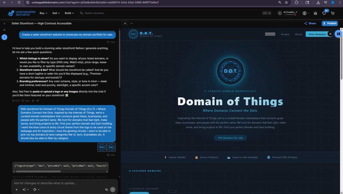Close the overlay with the X button
This screenshot has width=343, height=194.
[330, 34]
